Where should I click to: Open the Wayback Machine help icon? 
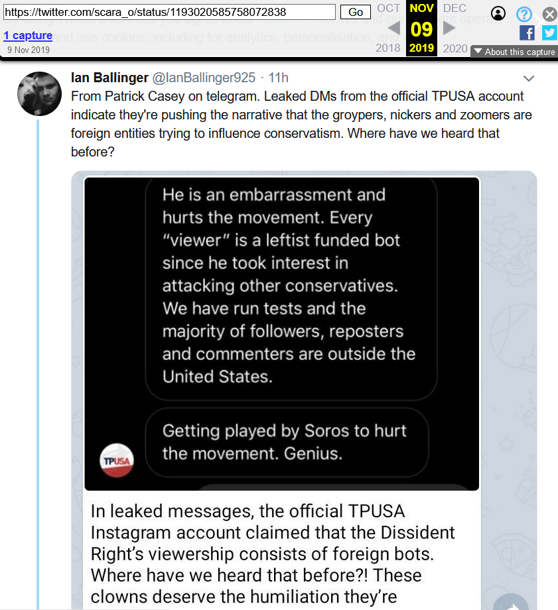[524, 13]
